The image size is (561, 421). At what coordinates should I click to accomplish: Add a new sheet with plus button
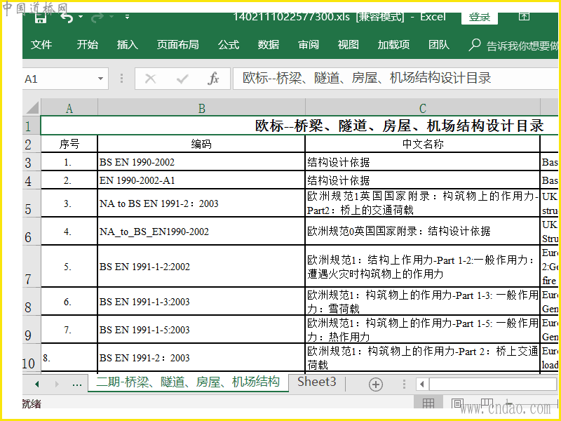[x=376, y=385]
